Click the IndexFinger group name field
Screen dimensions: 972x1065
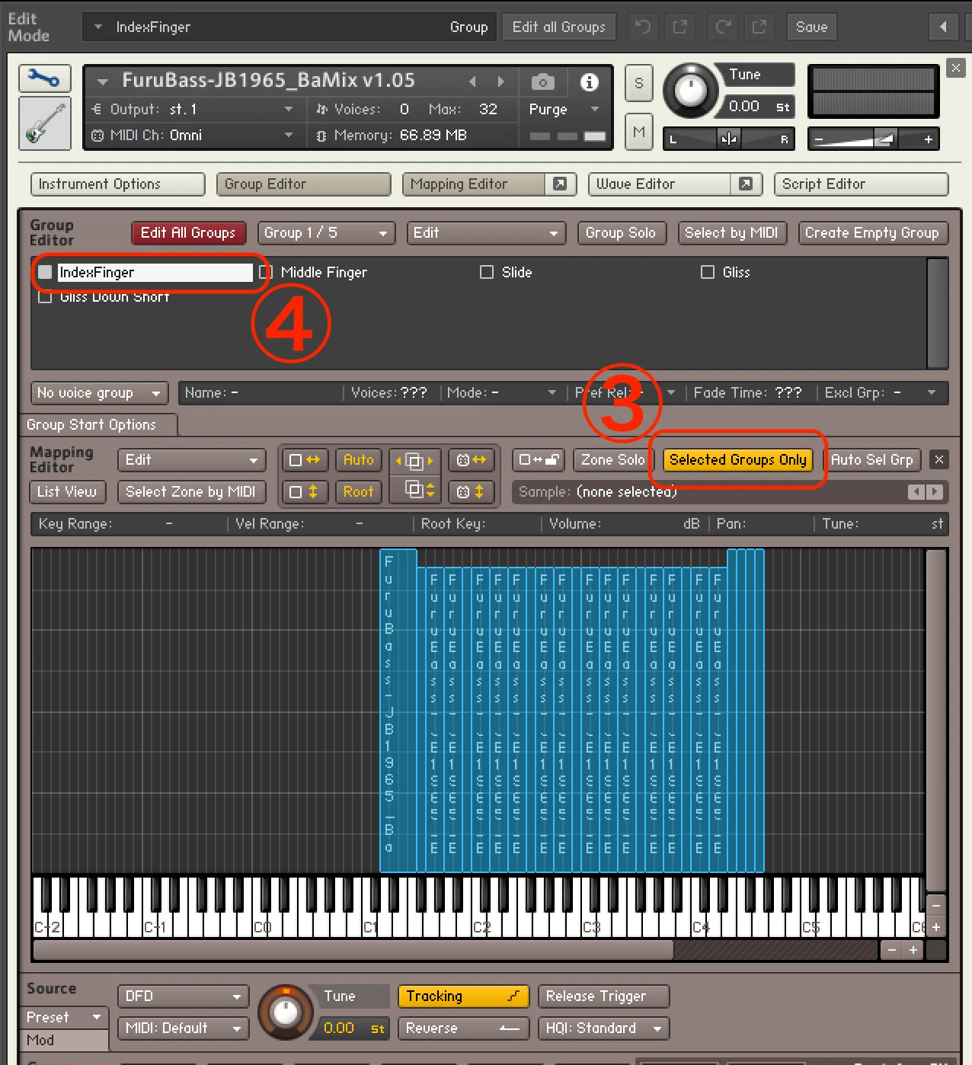[x=155, y=272]
